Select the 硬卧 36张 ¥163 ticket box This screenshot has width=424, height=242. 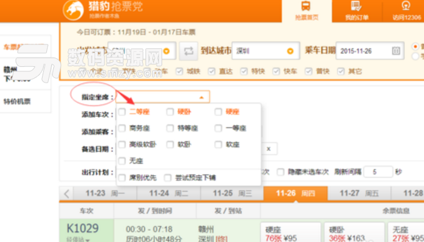pos(354,233)
